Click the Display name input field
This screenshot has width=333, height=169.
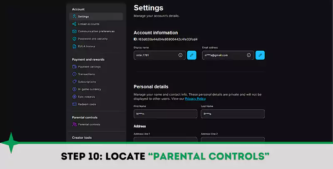pyautogui.click(x=160, y=55)
